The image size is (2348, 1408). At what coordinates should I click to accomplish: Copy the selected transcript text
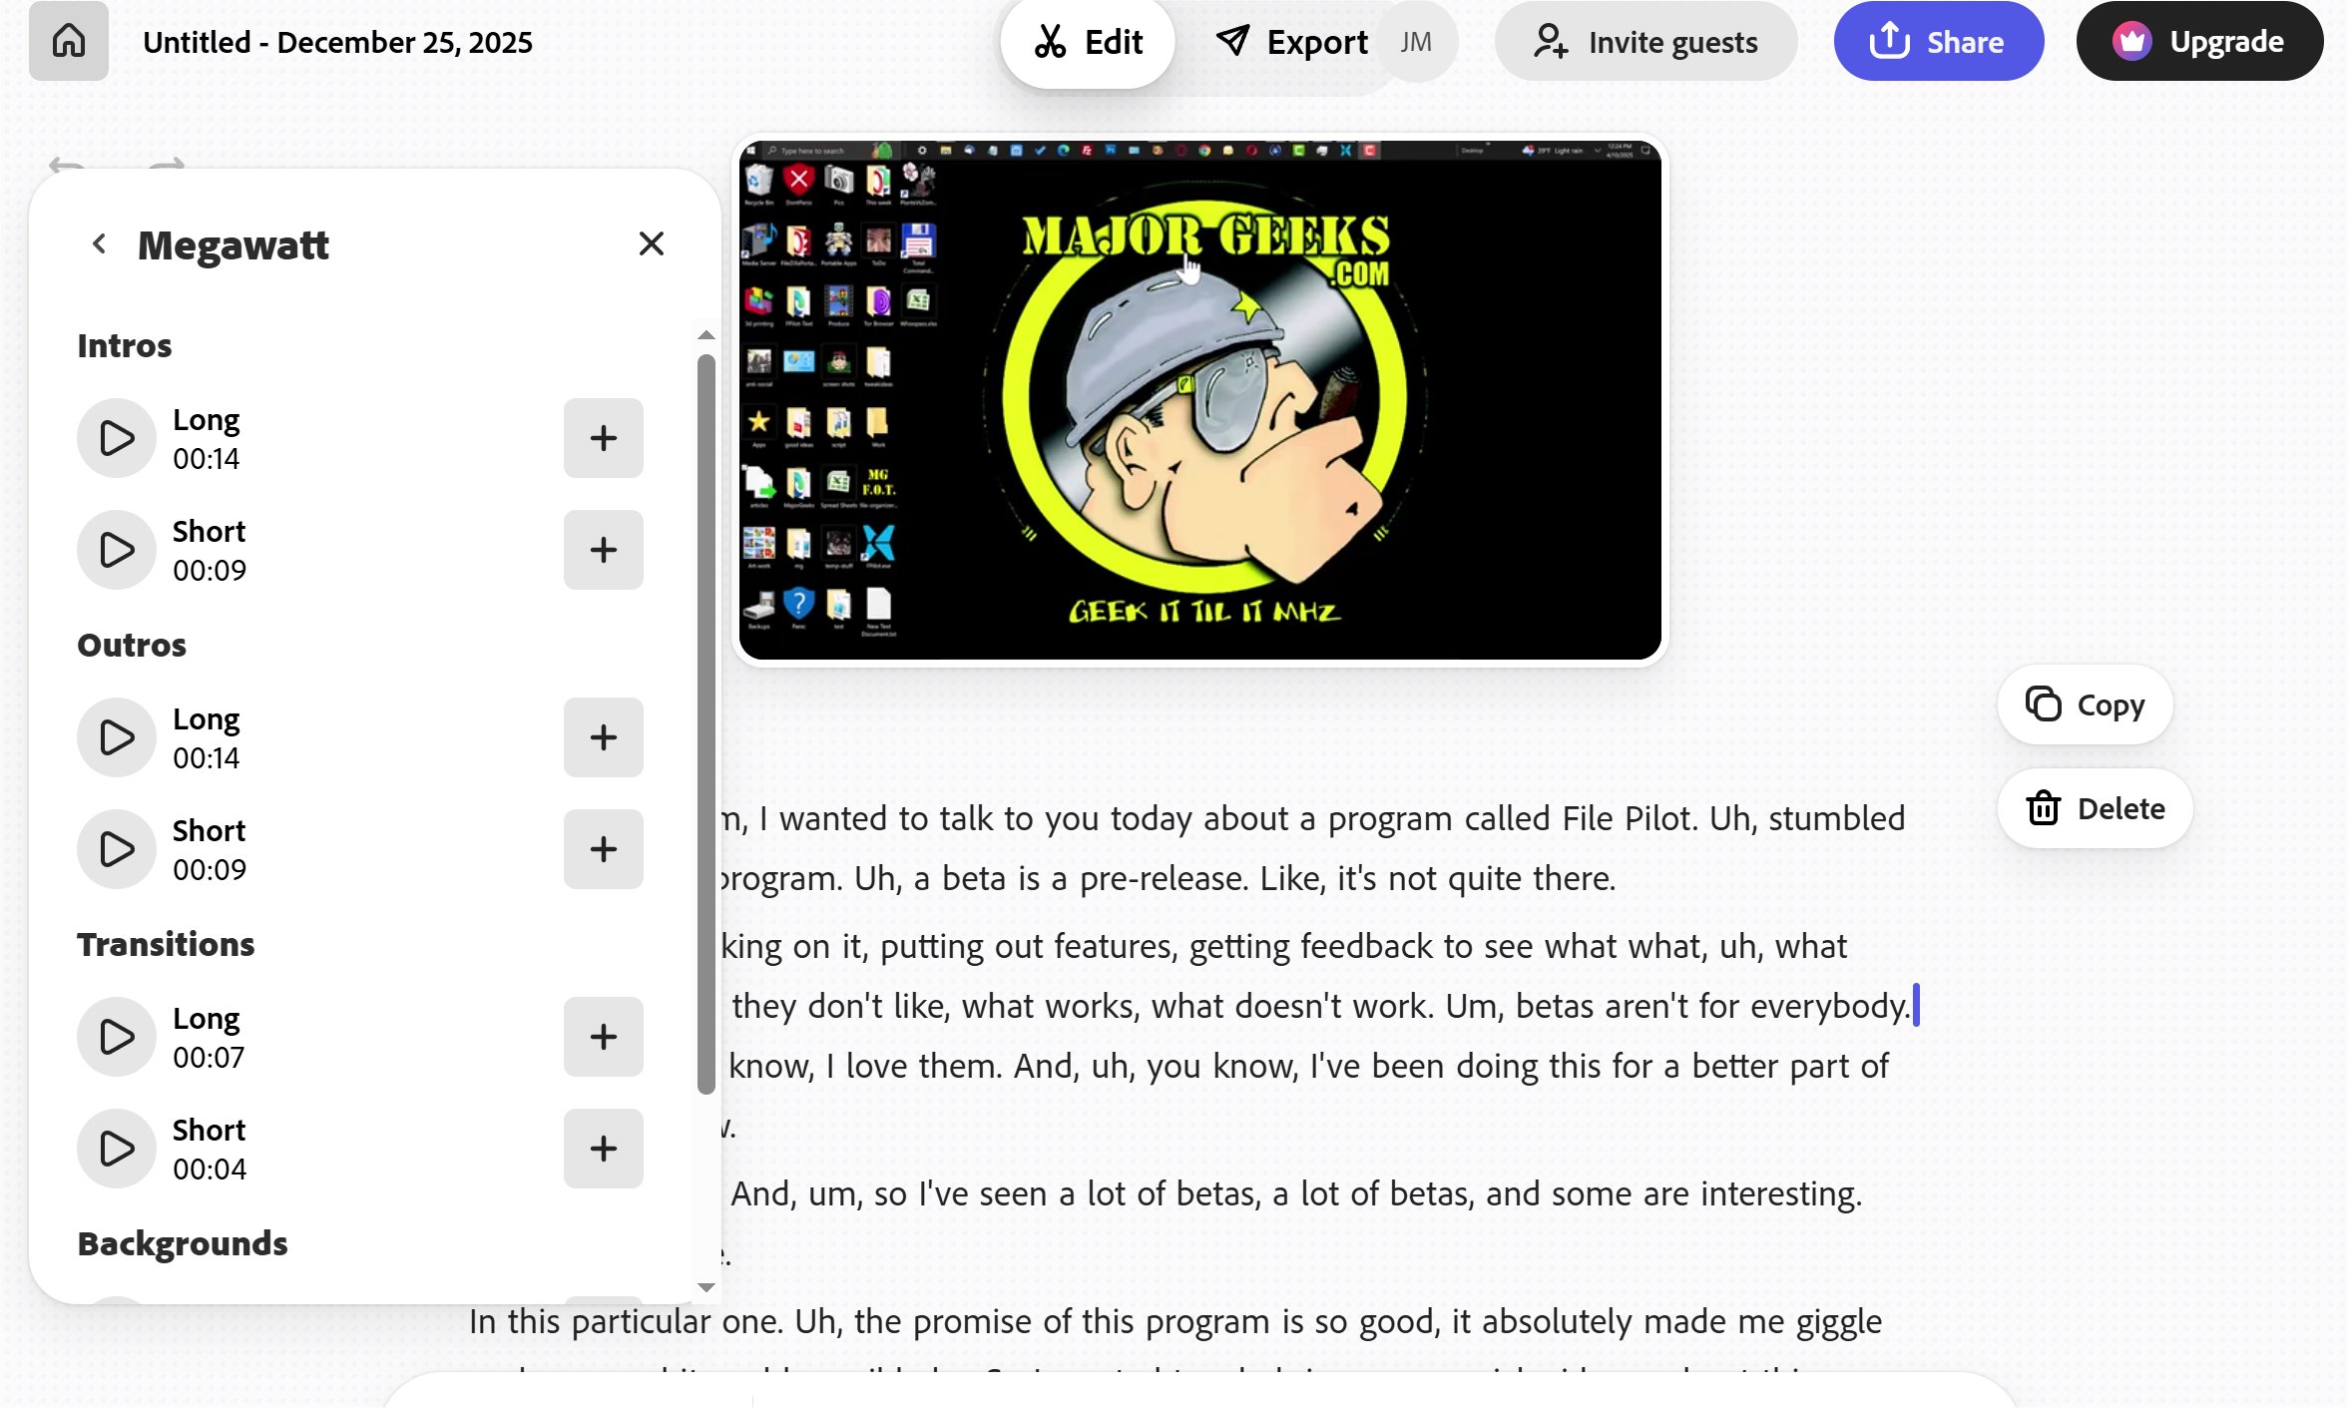pos(2085,704)
